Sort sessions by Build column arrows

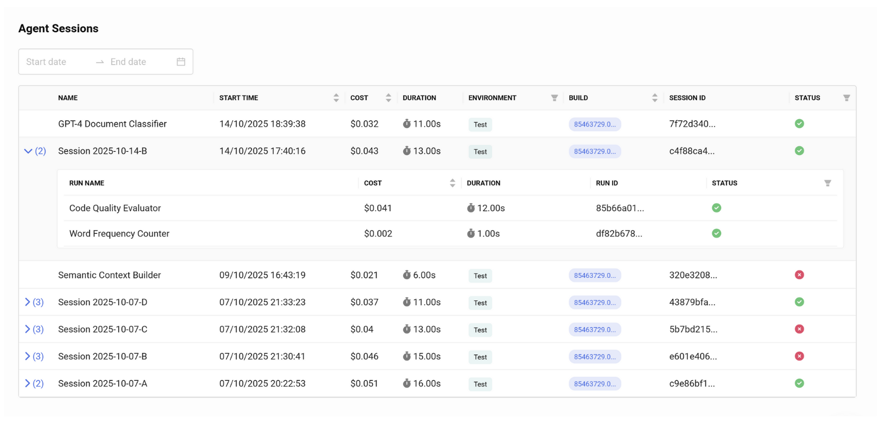click(x=655, y=98)
